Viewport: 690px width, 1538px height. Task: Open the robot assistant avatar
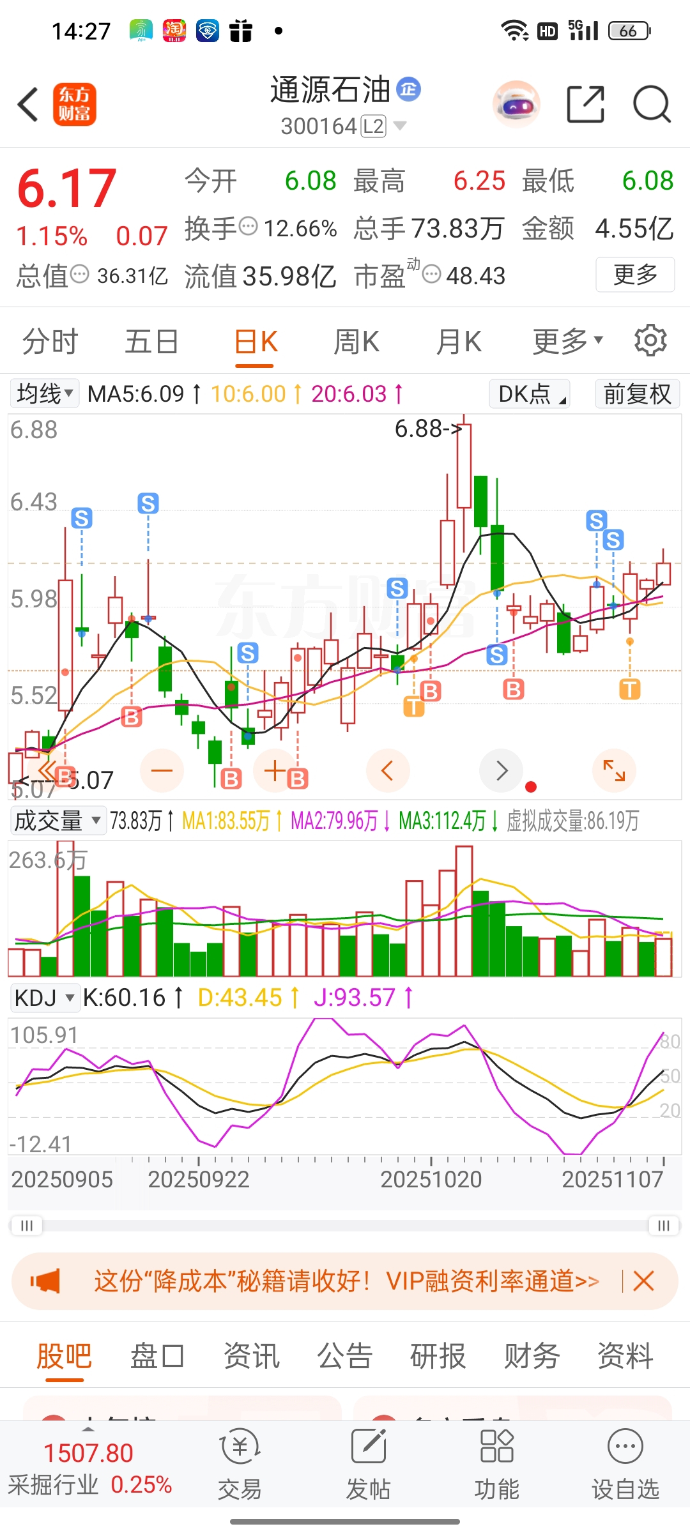[x=516, y=104]
